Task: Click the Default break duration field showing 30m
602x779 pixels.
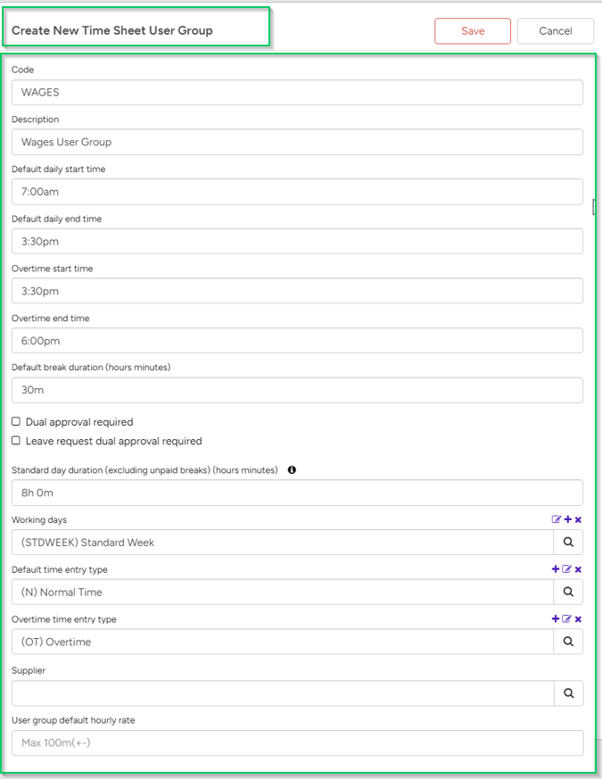Action: pyautogui.click(x=297, y=390)
